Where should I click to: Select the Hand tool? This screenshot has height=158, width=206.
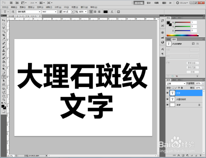[x=4, y=96]
